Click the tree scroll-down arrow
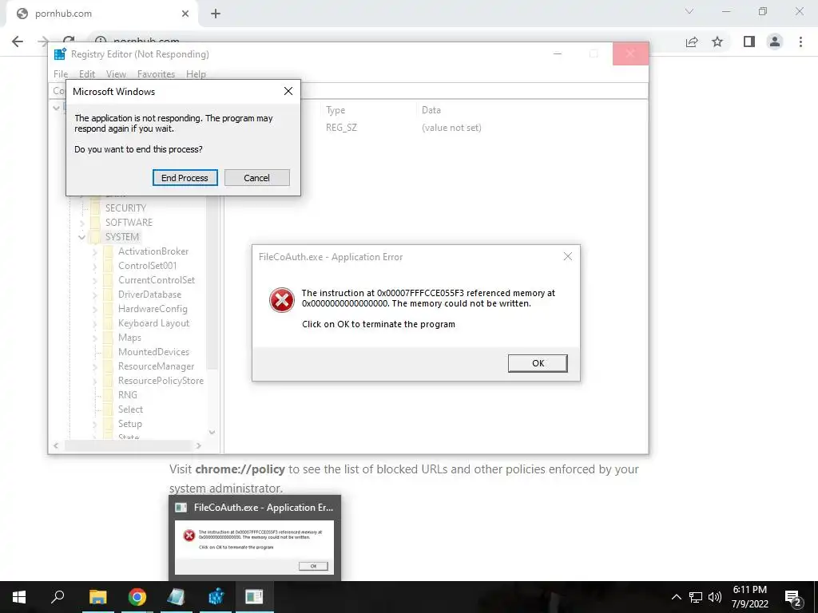818x613 pixels. (x=212, y=432)
